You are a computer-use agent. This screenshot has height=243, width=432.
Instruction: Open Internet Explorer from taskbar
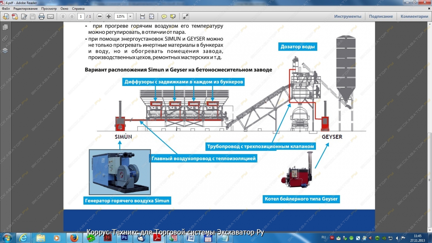23,238
